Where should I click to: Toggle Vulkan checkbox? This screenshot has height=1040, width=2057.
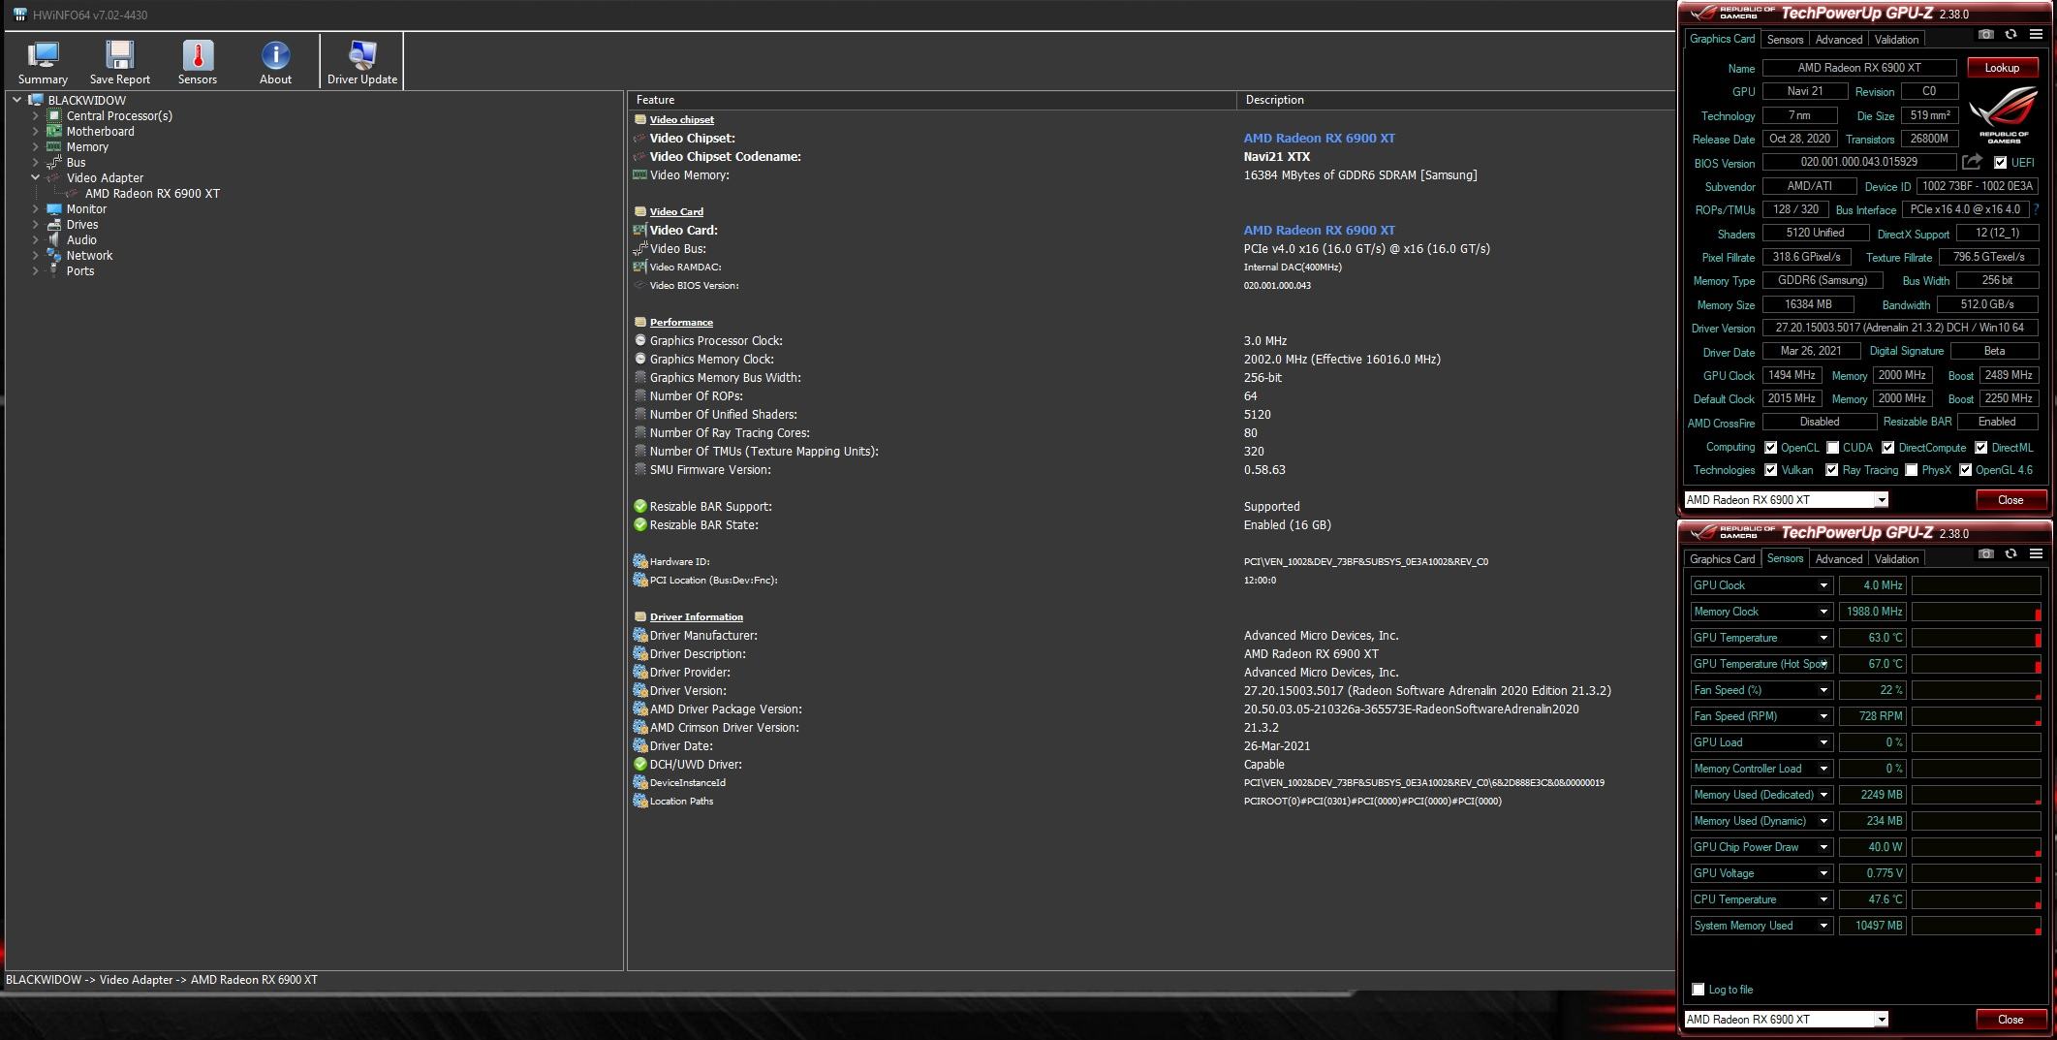point(1770,470)
